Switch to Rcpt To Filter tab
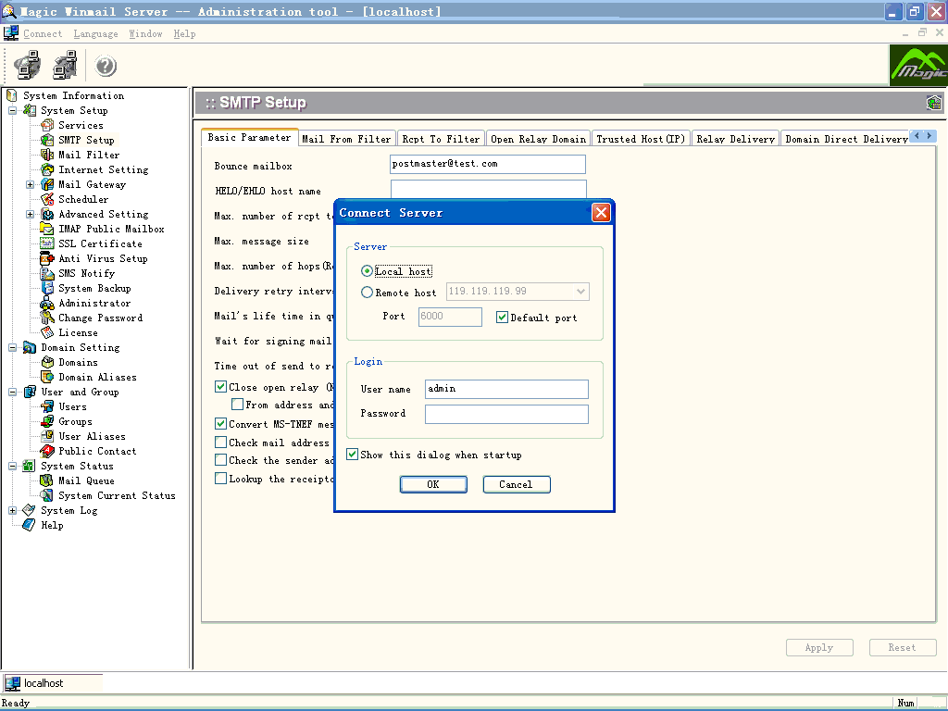Screen dimensions: 948x711 [x=441, y=139]
